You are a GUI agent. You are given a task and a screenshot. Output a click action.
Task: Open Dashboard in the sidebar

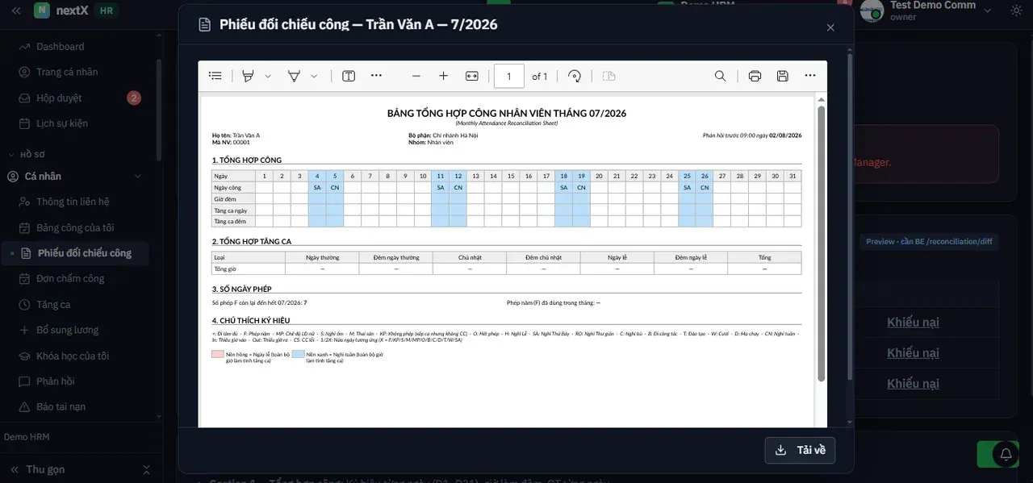coord(60,47)
